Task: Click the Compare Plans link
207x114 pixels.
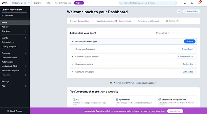Action: point(83,21)
